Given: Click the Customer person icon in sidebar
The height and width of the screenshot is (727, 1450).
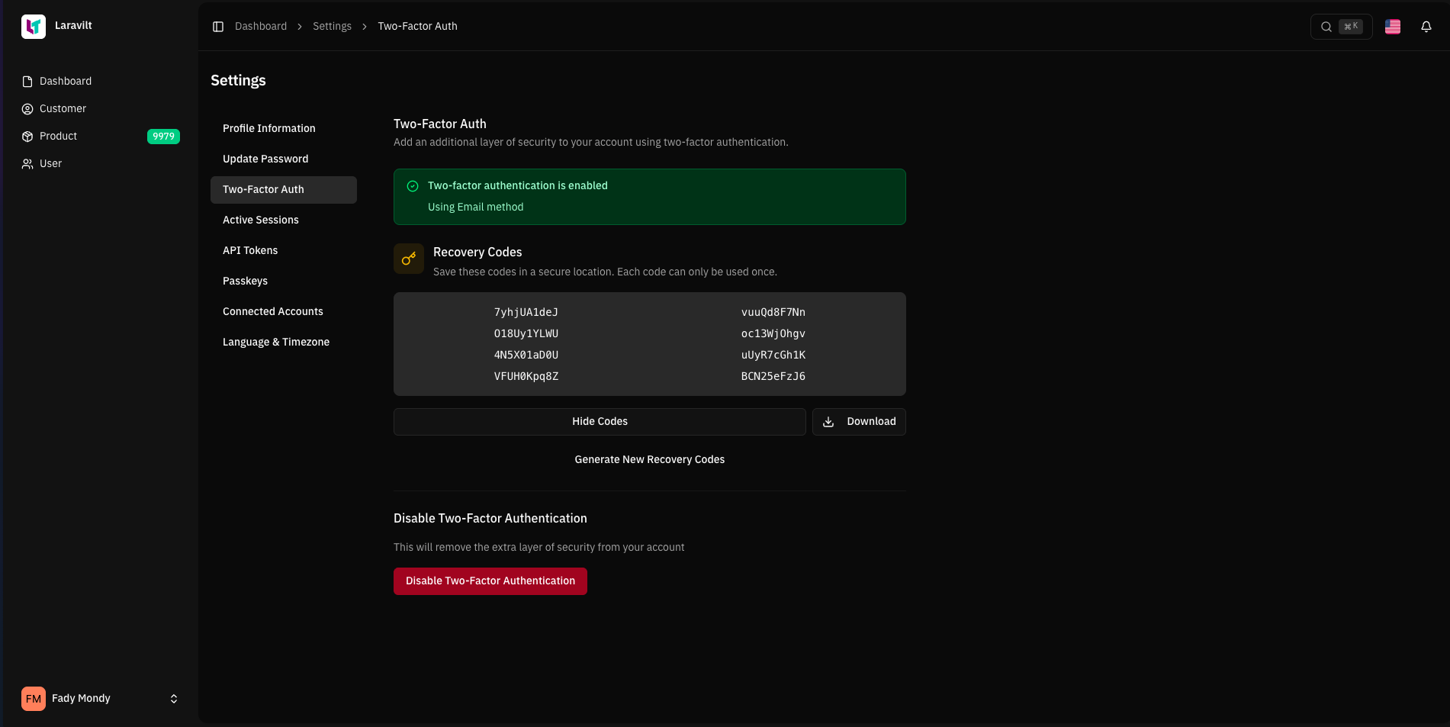Looking at the screenshot, I should point(27,108).
